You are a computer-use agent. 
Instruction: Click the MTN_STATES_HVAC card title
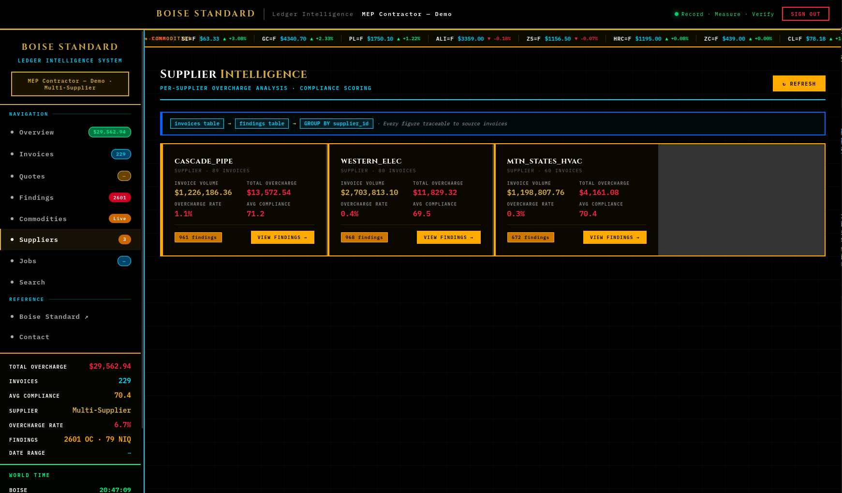[545, 161]
